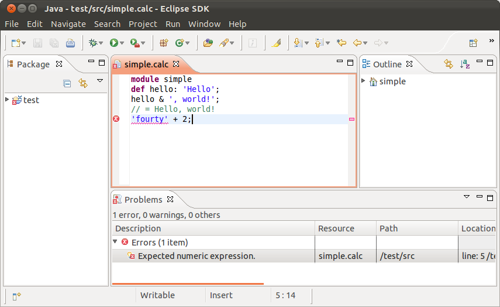Select the 'Expected numeric expression.' error row
This screenshot has width=500, height=307.
(x=196, y=256)
